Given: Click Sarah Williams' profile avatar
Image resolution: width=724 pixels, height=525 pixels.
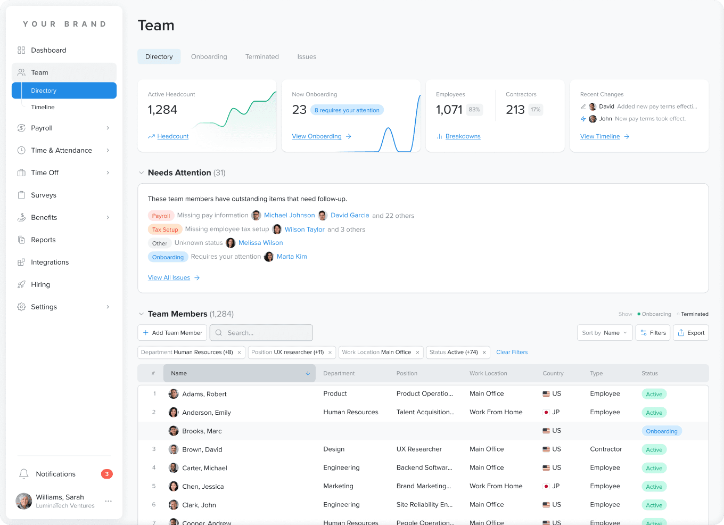Looking at the screenshot, I should click(24, 501).
